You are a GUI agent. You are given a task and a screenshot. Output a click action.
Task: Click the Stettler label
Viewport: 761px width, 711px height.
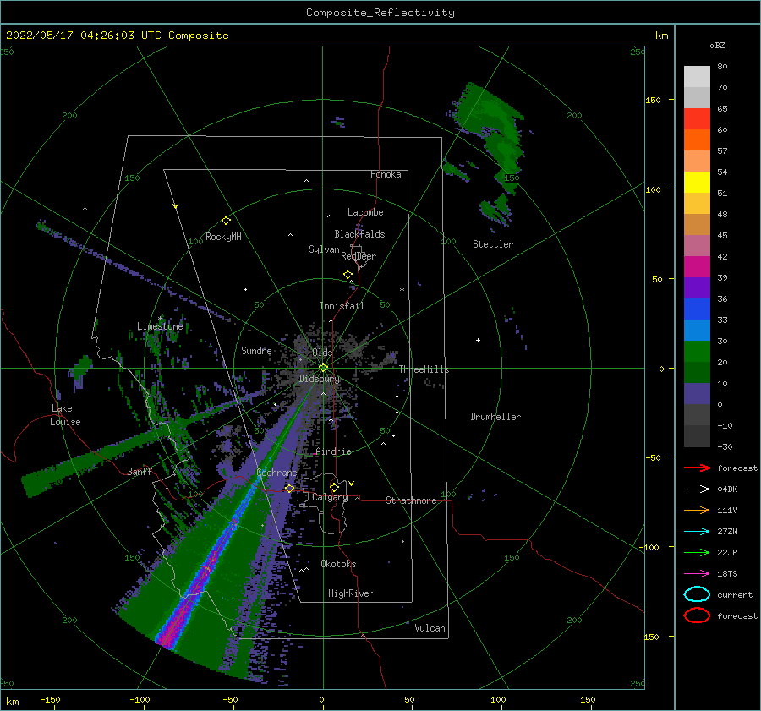pos(493,244)
